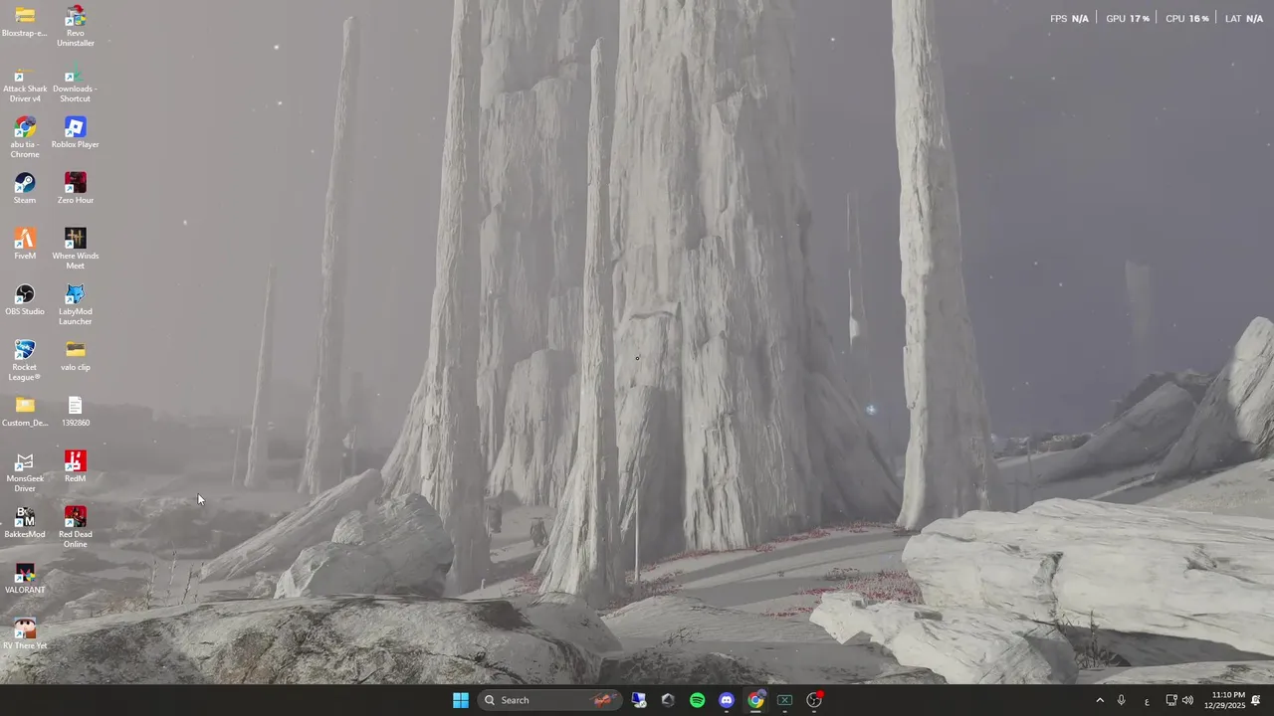1274x716 pixels.
Task: Click the FPS N/A overlay readout
Action: click(1069, 18)
